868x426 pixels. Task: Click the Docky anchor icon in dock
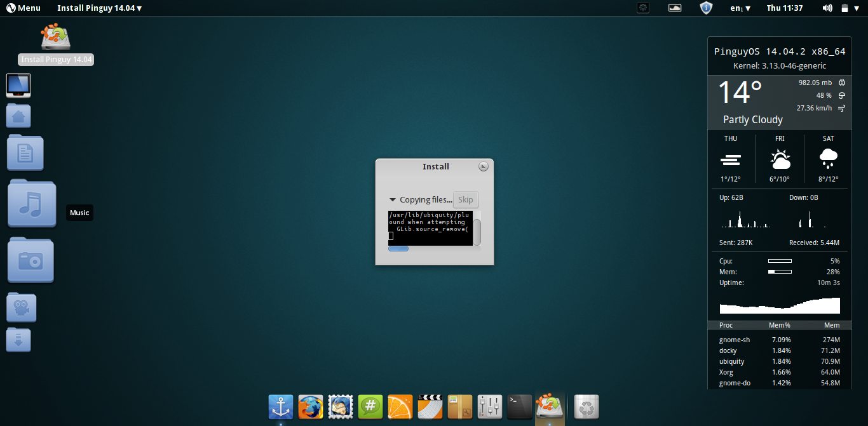[281, 406]
